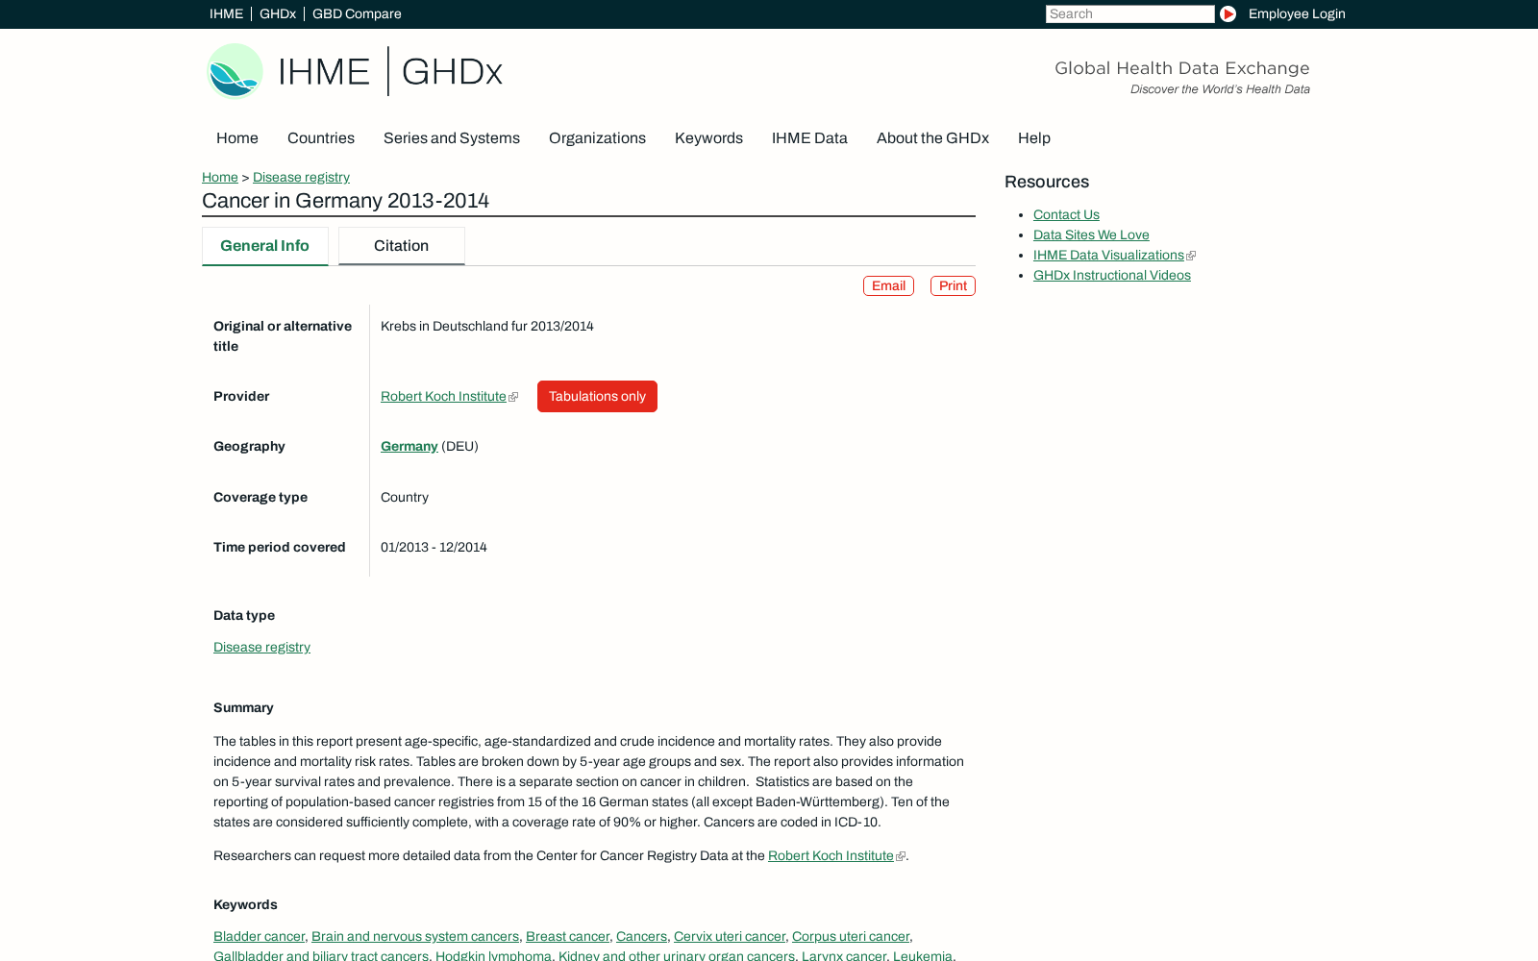Open Robert Koch Institute provider link
This screenshot has height=961, width=1538.
[443, 396]
